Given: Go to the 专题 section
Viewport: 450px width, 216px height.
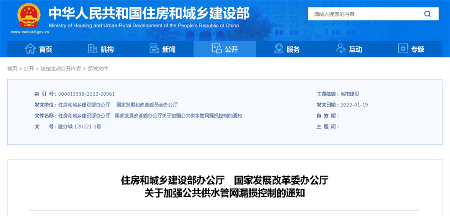Looking at the screenshot, I should pyautogui.click(x=417, y=49).
